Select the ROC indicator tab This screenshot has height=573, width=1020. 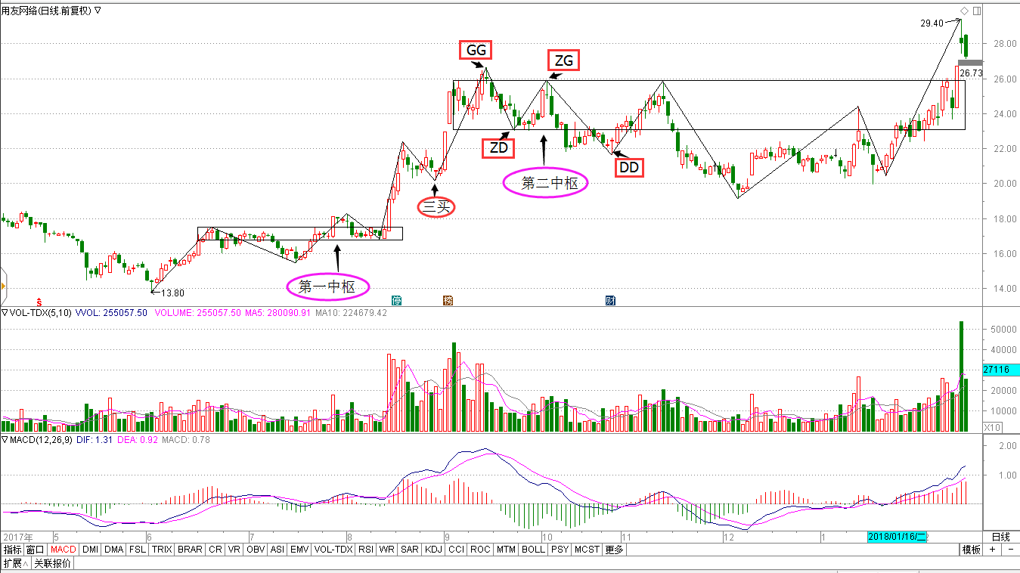480,550
